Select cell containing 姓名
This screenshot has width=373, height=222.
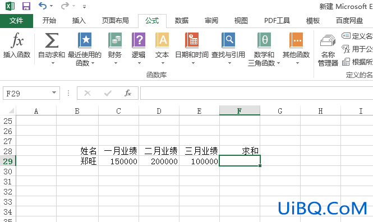coord(77,151)
